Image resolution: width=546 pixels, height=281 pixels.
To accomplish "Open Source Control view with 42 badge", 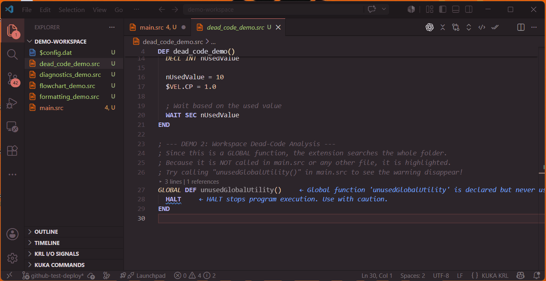I will 12,79.
